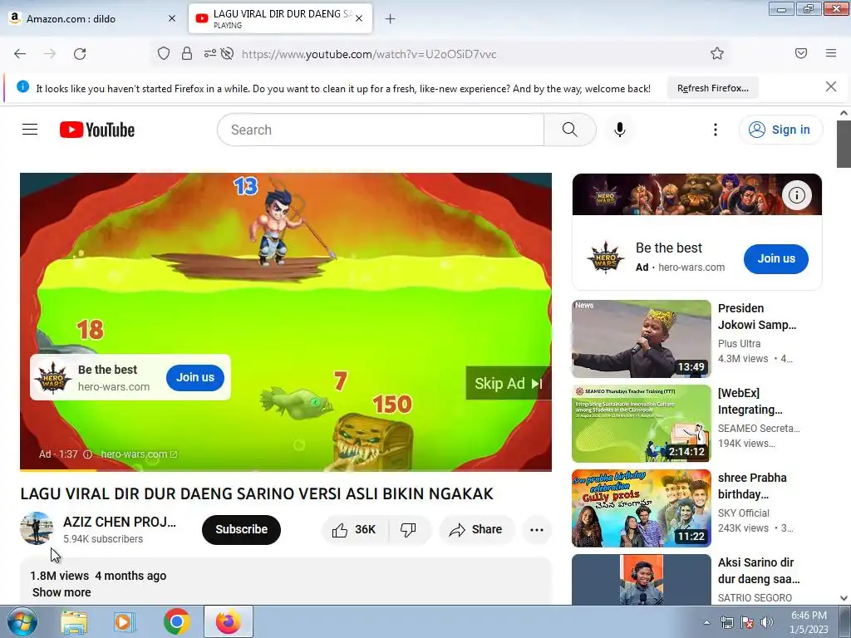Open the AZIZ CHEN PROJ channel avatar
Viewport: 851px width, 638px height.
pos(37,528)
